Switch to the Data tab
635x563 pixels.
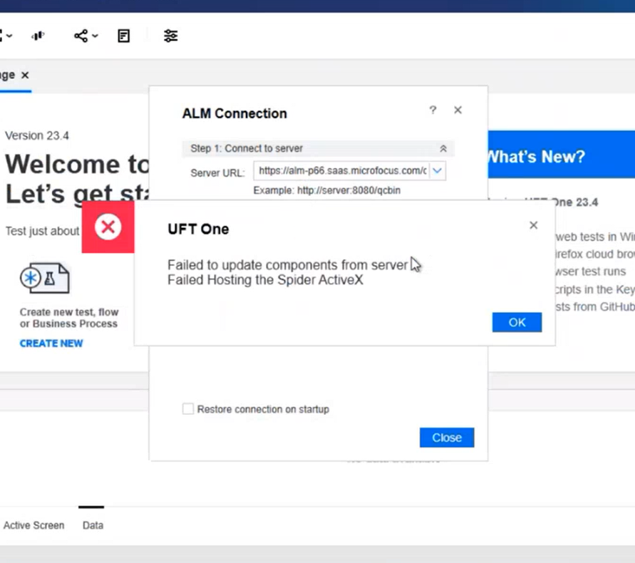[93, 525]
